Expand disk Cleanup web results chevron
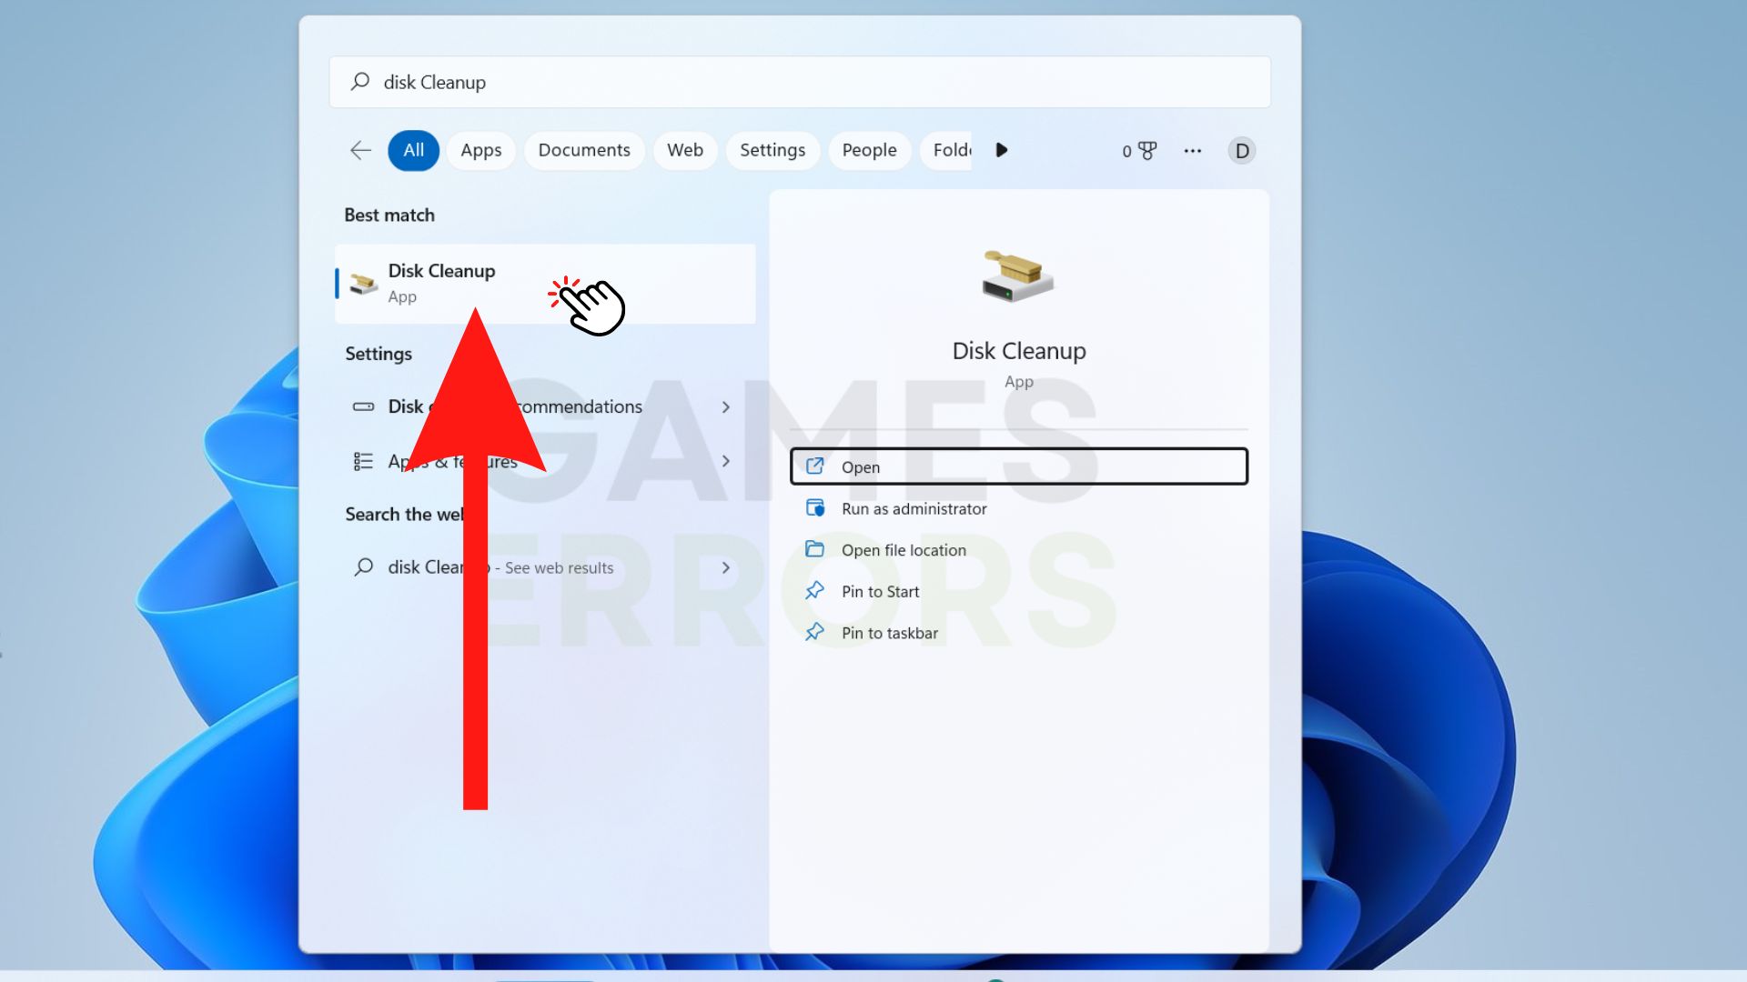This screenshot has height=982, width=1747. click(x=725, y=567)
